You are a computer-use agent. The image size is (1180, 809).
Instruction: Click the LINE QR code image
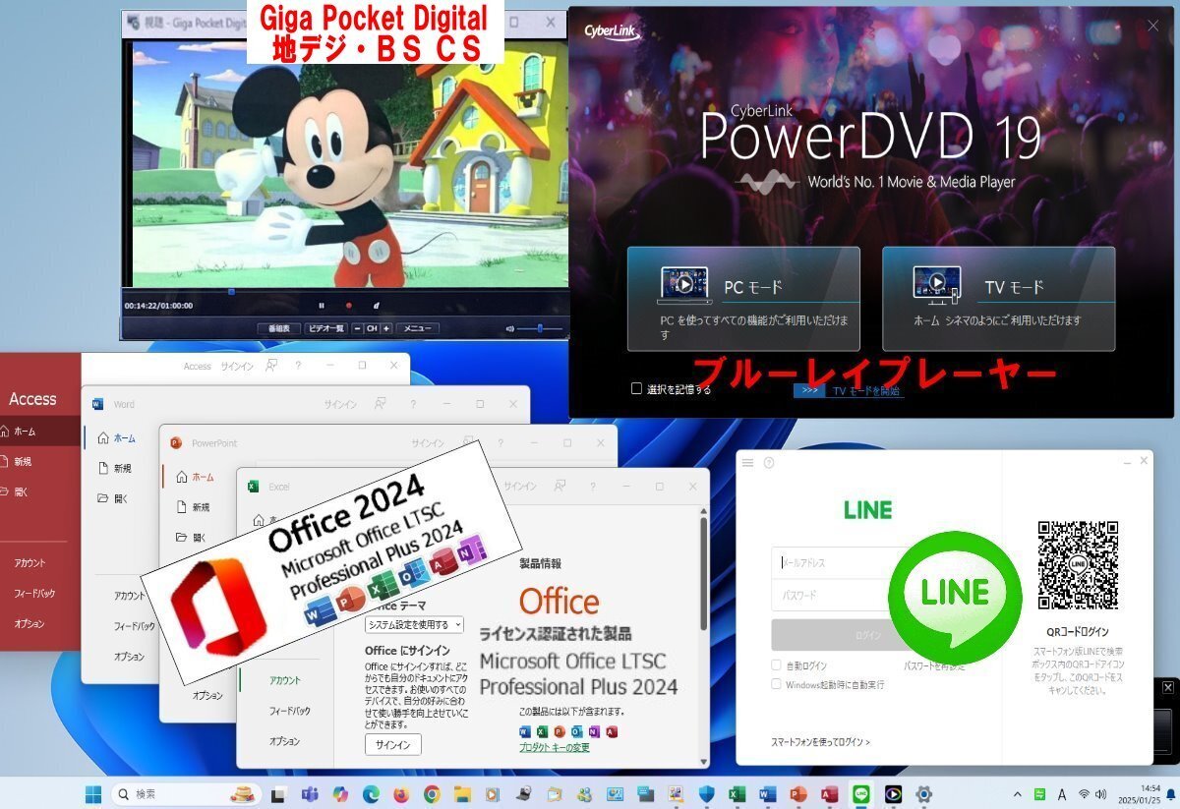tap(1078, 564)
